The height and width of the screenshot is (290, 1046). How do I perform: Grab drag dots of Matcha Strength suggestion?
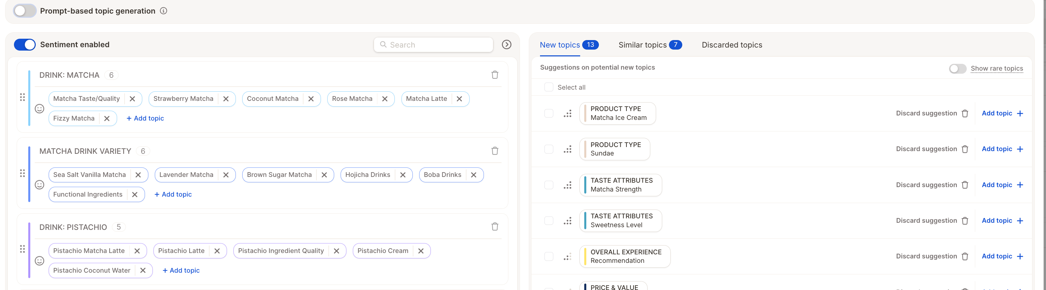tap(568, 185)
